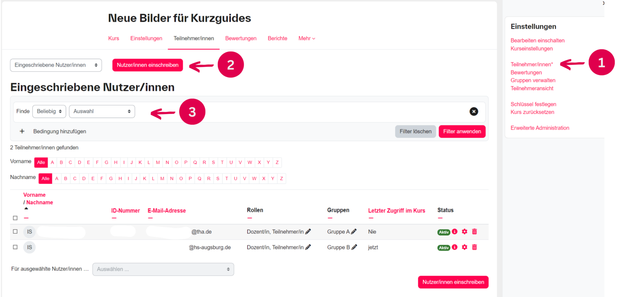Click the trash icon in the Gruppe A row
Image resolution: width=619 pixels, height=297 pixels.
point(474,232)
